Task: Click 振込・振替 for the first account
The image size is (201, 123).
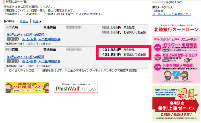Action: [x=29, y=39]
